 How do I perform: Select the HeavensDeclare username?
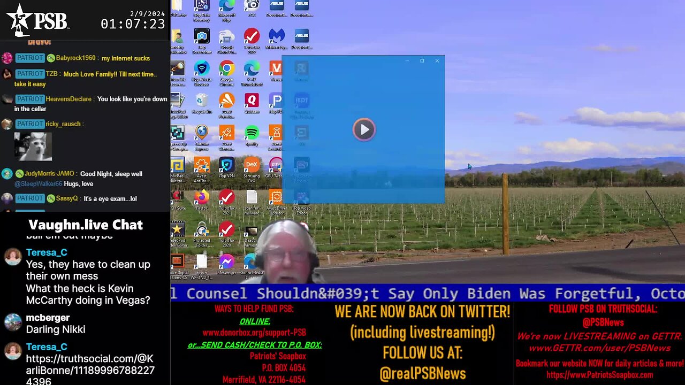point(70,99)
